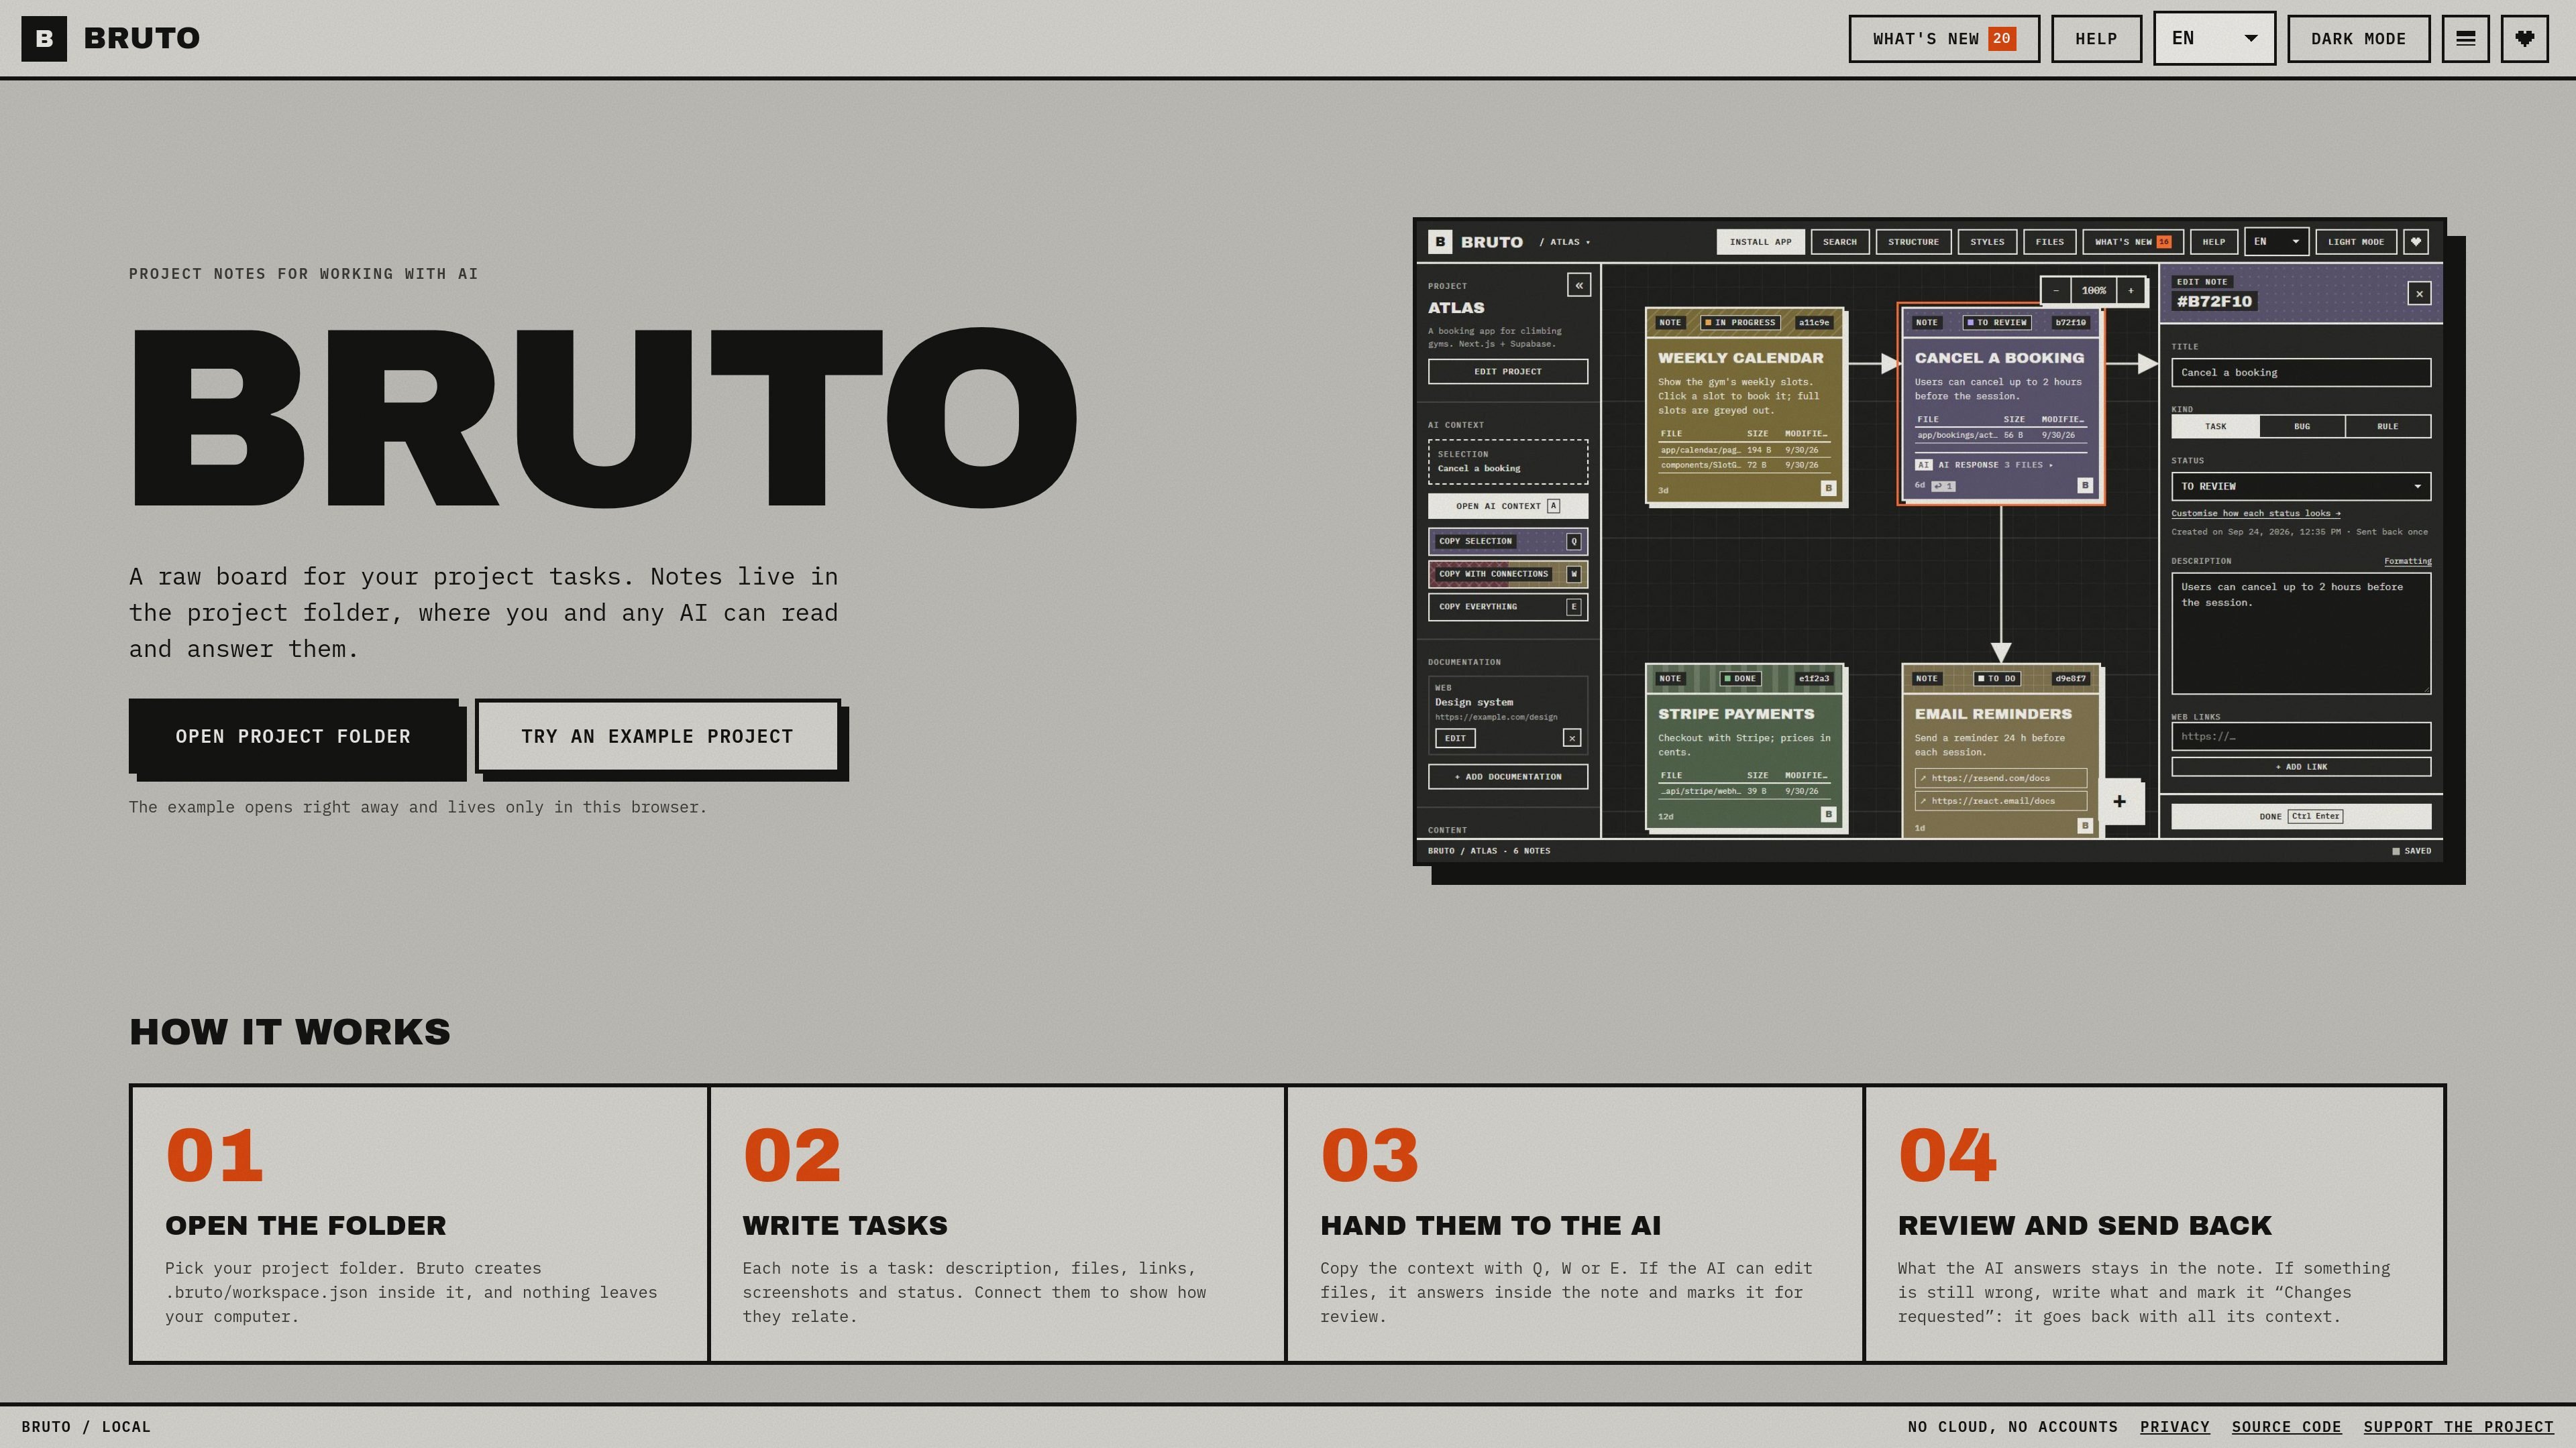This screenshot has height=1448, width=2576.
Task: Select the Rule kind option
Action: coord(2387,427)
